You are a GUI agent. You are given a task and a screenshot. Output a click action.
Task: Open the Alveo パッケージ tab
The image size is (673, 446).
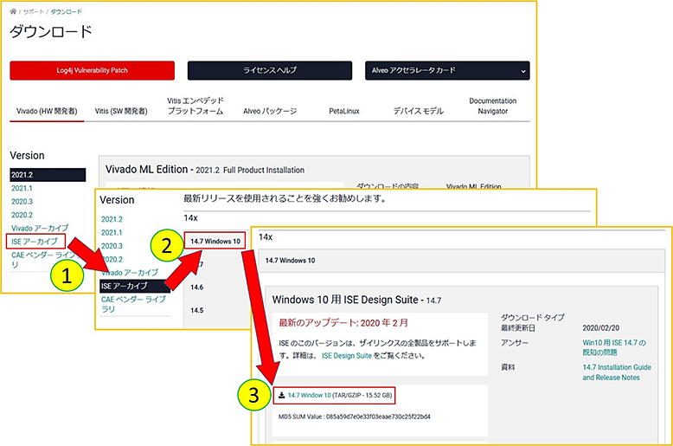[x=270, y=111]
